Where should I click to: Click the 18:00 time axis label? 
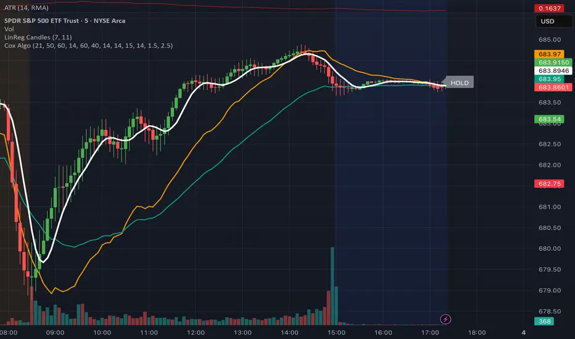click(477, 331)
